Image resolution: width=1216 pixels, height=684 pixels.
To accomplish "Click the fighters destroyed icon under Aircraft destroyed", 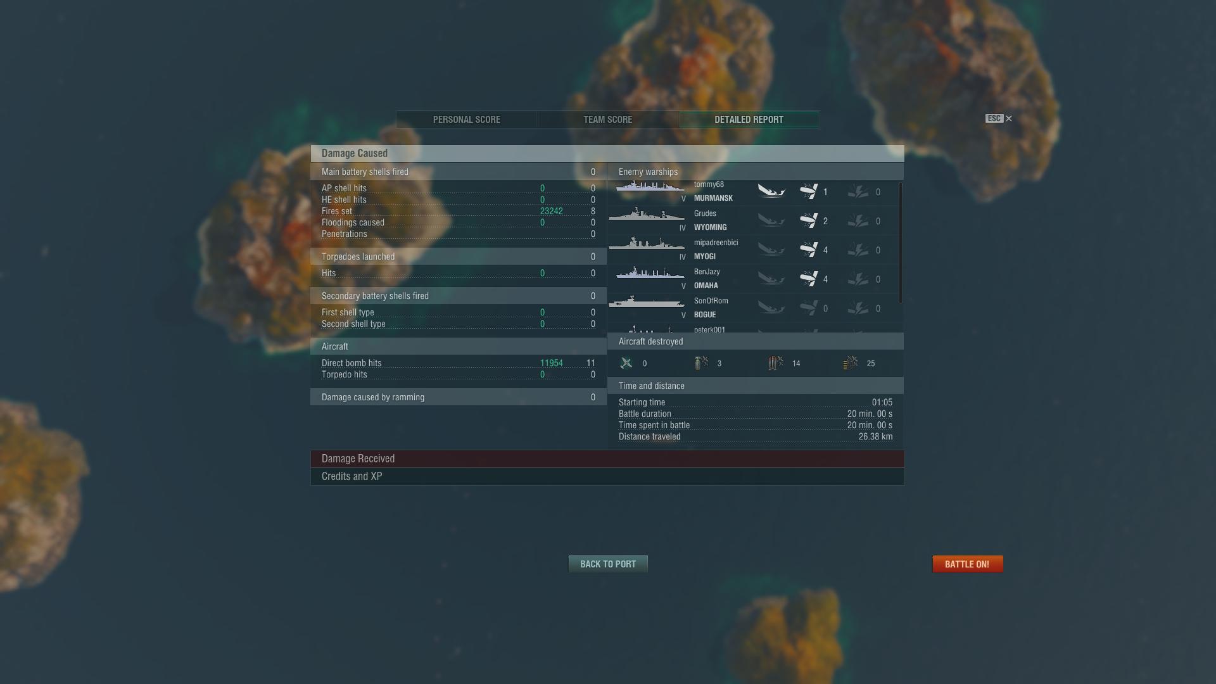I will coord(626,363).
